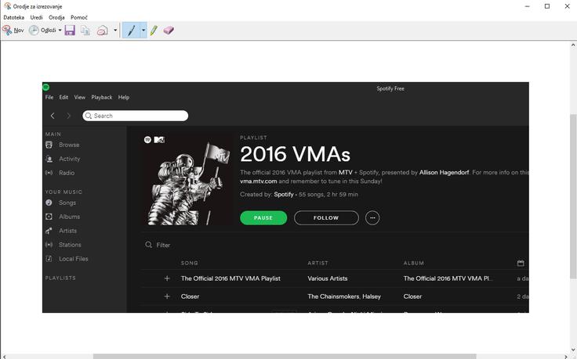Screen dimensions: 577x359
Task: Click the Spotify back navigation arrow
Action: [53, 116]
